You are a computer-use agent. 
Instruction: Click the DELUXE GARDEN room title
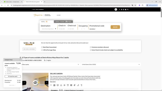click(x=56, y=74)
